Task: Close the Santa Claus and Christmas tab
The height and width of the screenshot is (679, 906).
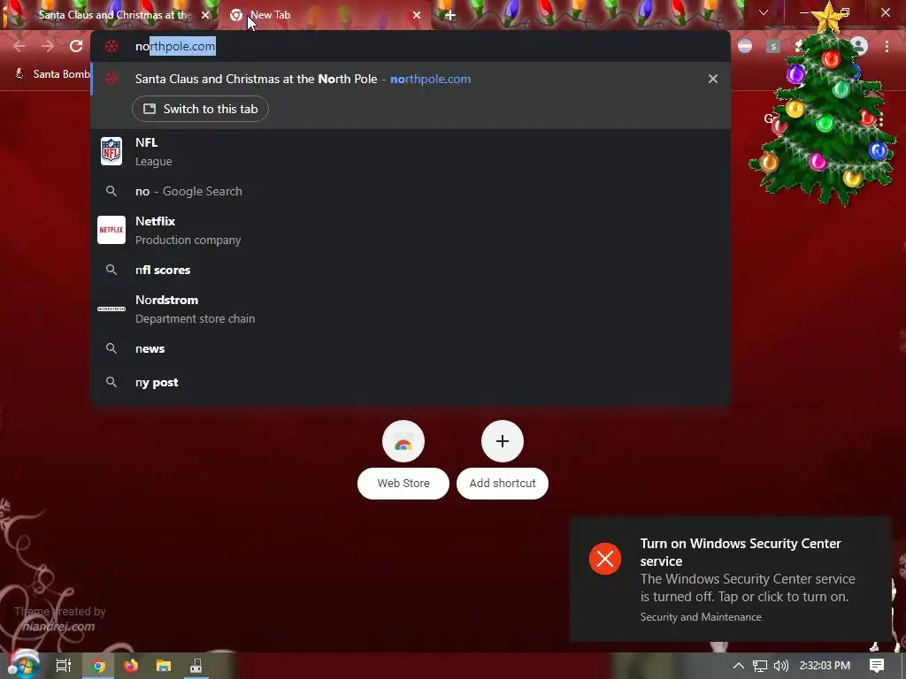Action: pos(205,15)
